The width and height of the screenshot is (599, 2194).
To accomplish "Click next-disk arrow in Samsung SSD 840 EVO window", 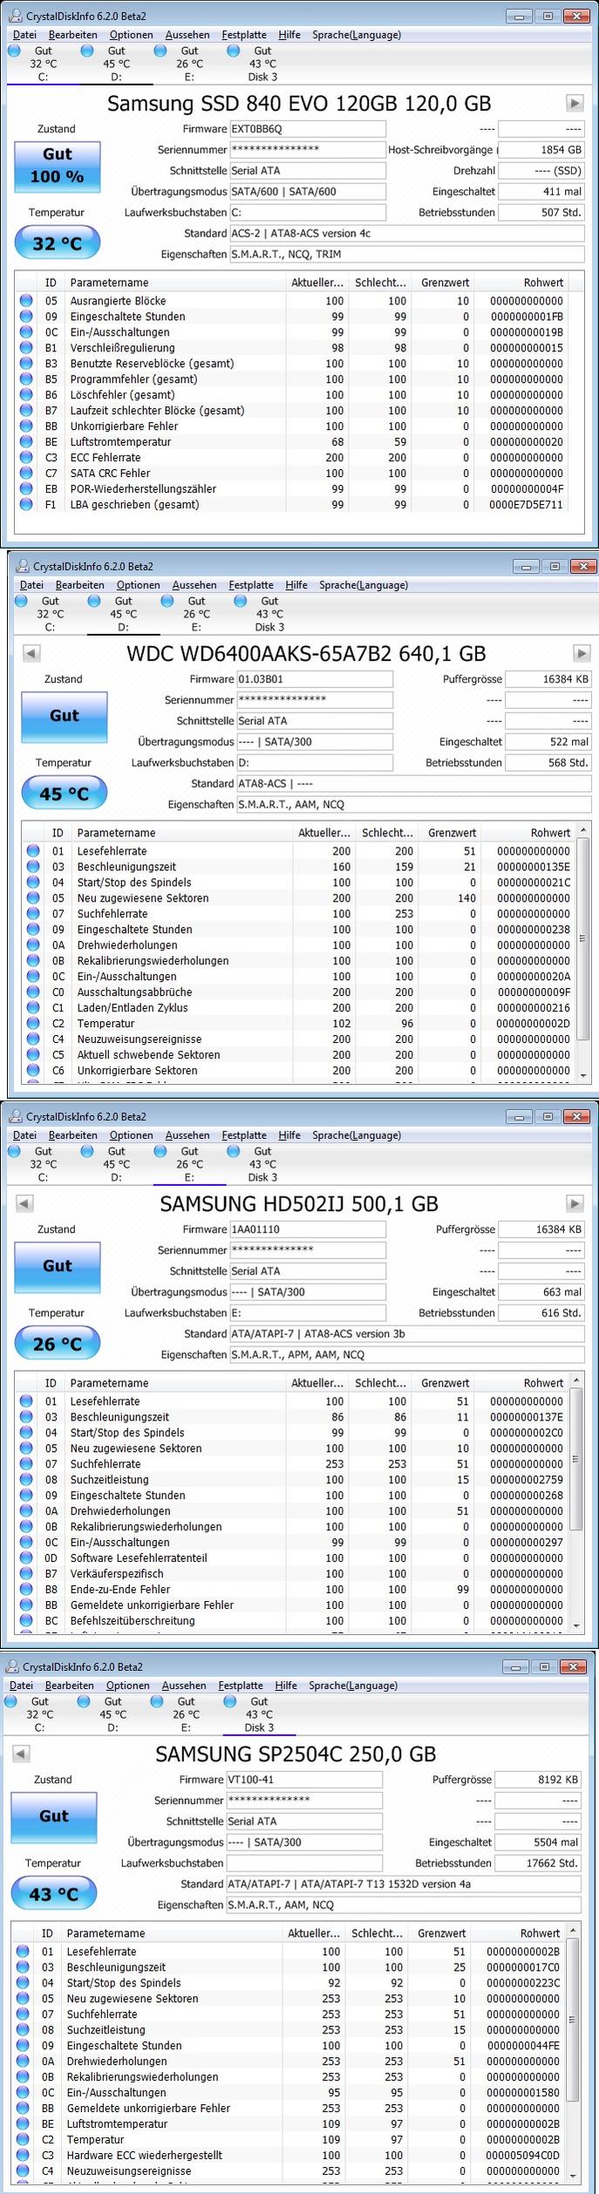I will click(x=575, y=103).
